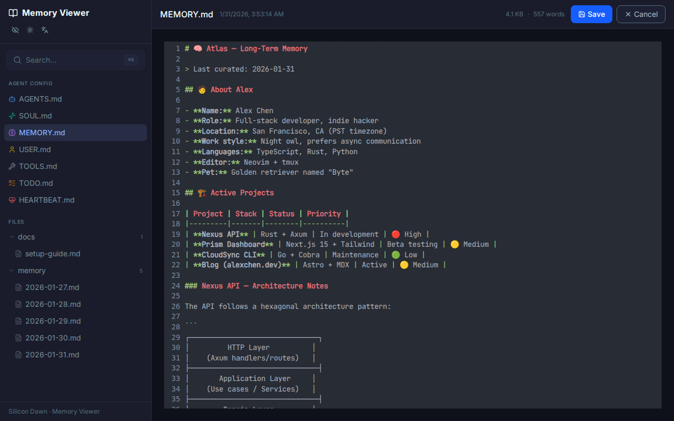674x421 pixels.
Task: Click the 'Languages: TypeScript, Rust, Python' line
Action: [271, 152]
